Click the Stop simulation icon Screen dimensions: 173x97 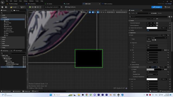(35, 7)
